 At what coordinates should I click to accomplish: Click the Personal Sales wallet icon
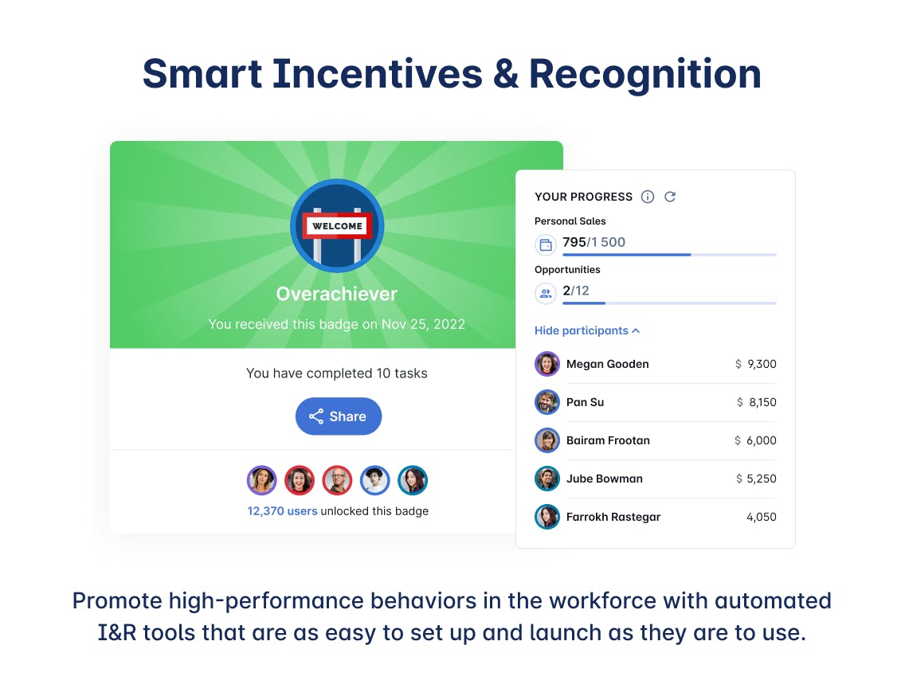546,245
